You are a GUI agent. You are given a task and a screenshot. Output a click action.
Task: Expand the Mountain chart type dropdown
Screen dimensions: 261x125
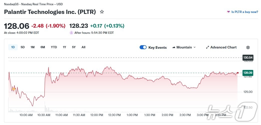pos(195,47)
